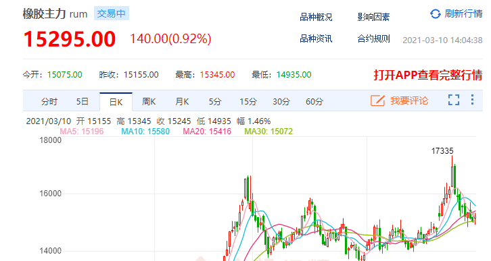
Task: Click the 14000 y-axis label
Action: coord(51,251)
